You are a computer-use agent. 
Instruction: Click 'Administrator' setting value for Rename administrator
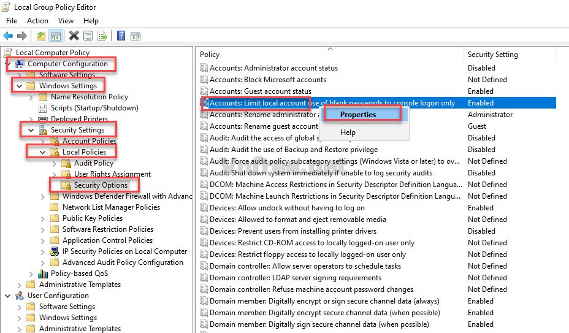(x=490, y=115)
